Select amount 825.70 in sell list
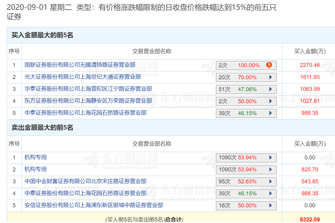 click(x=310, y=170)
